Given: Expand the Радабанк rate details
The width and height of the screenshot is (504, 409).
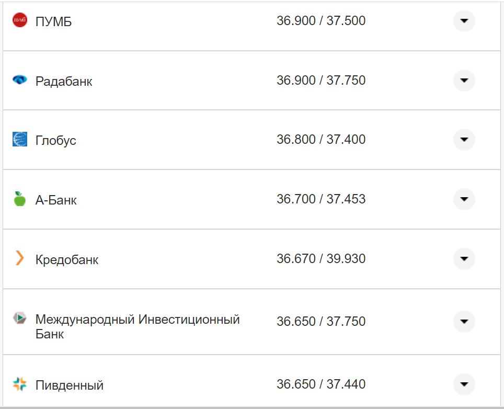Looking at the screenshot, I should click(464, 81).
